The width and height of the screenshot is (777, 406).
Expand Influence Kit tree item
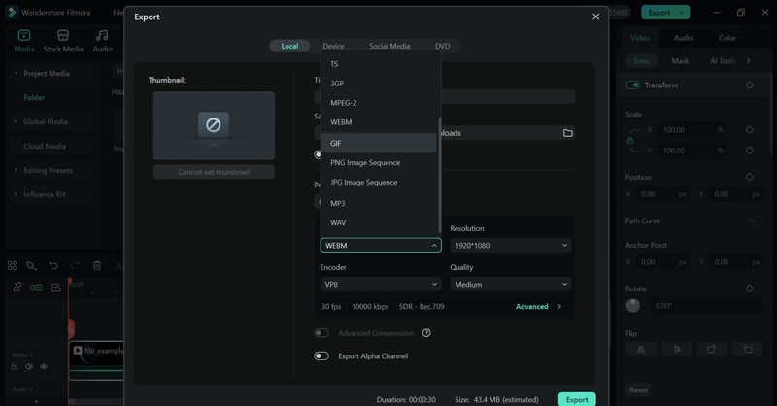16,194
